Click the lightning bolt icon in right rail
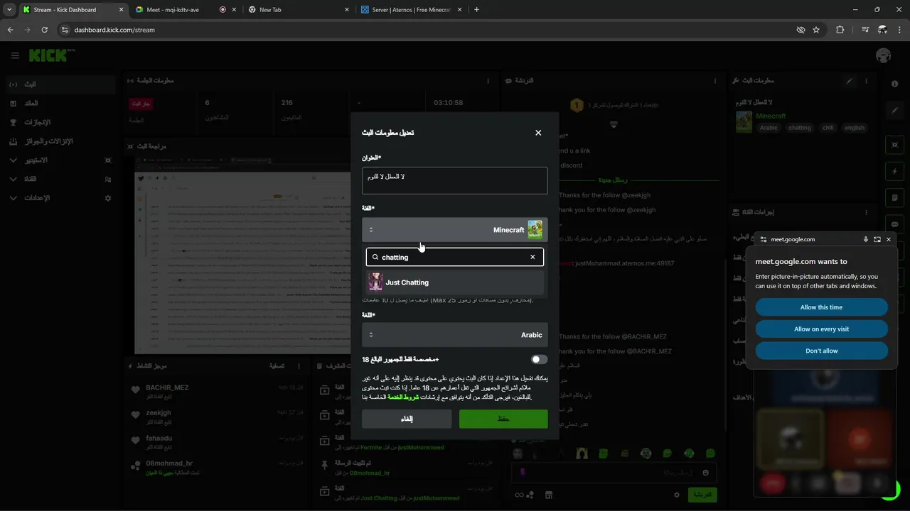Screen dimensions: 910x511 coord(895,171)
